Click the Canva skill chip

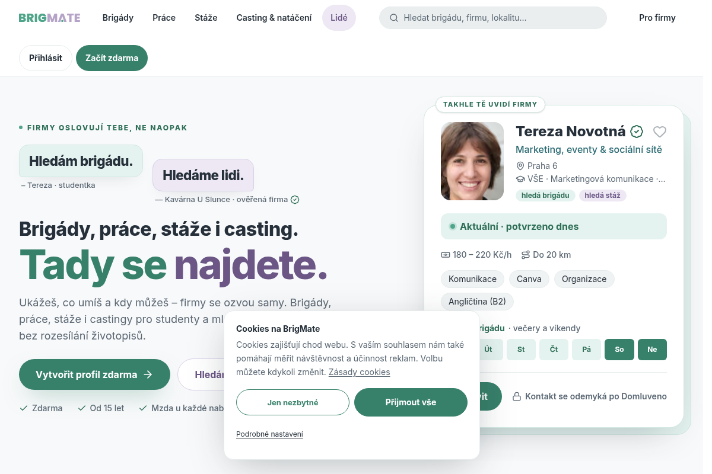[529, 279]
